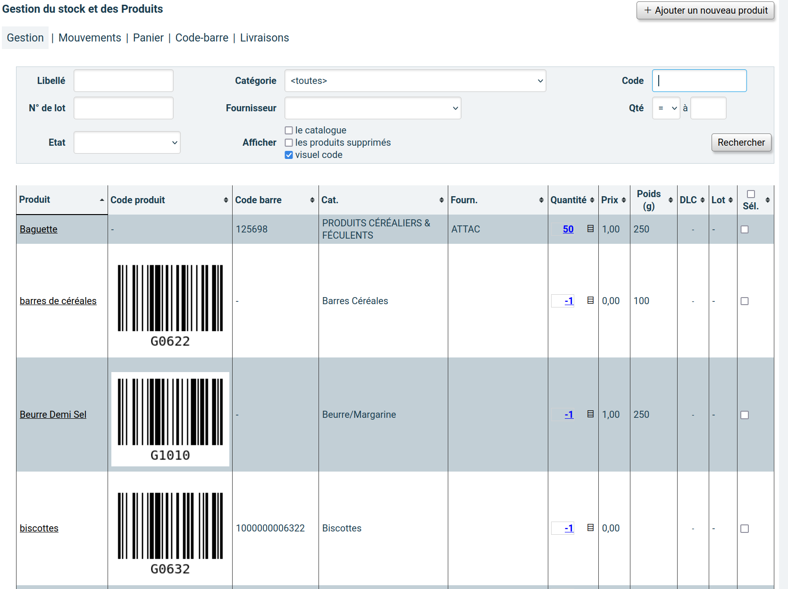This screenshot has width=788, height=589.
Task: Switch to the Code-barre tab
Action: (202, 38)
